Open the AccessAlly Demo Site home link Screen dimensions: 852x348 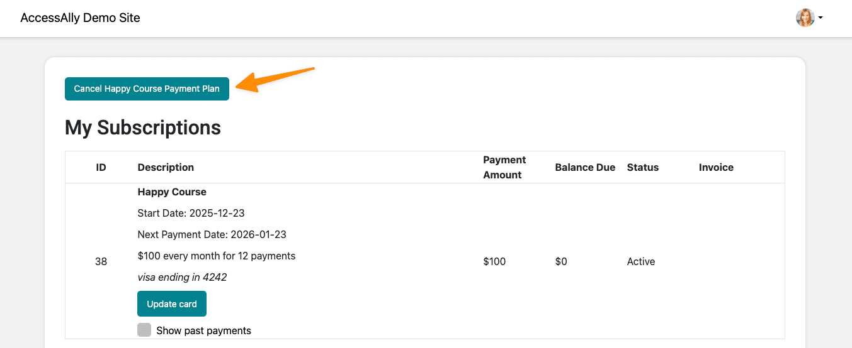[80, 18]
